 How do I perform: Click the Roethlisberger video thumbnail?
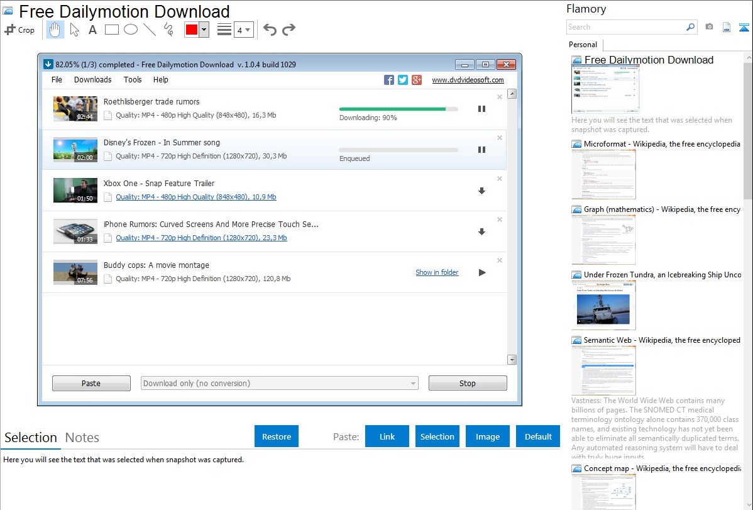(75, 109)
